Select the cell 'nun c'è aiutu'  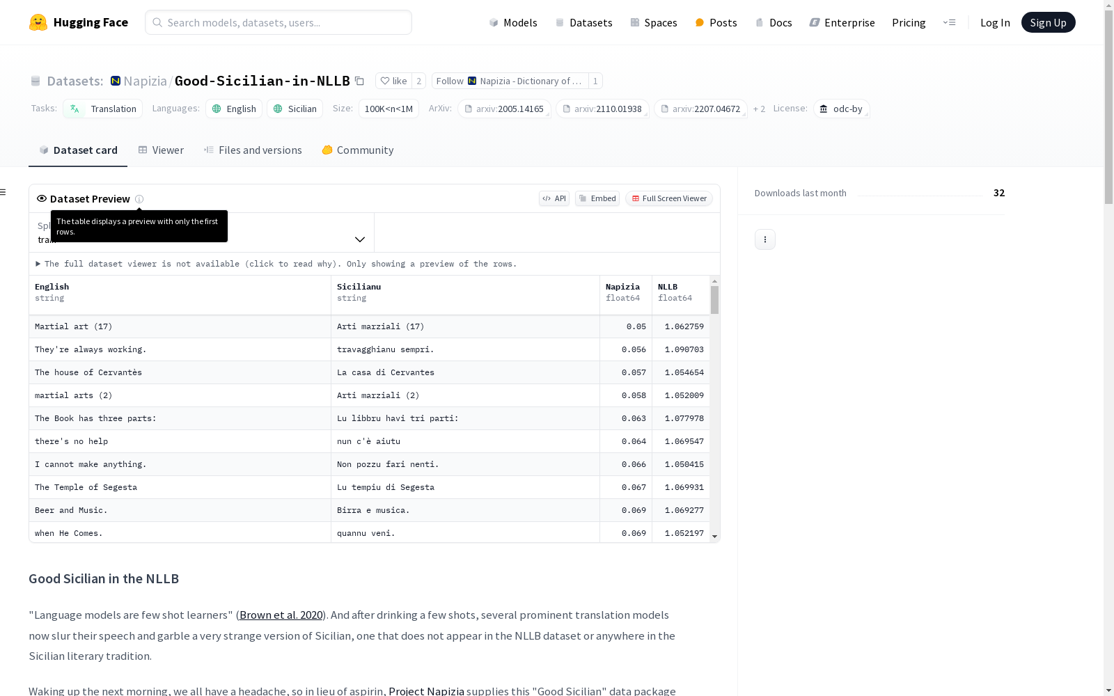coord(465,441)
